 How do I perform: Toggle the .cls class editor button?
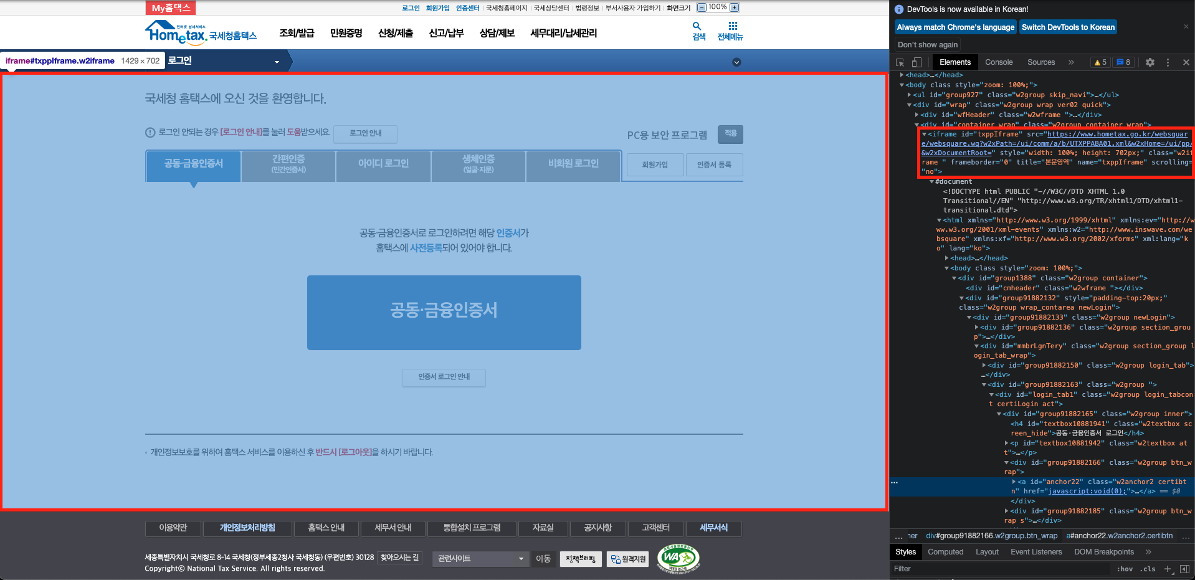pyautogui.click(x=1149, y=569)
